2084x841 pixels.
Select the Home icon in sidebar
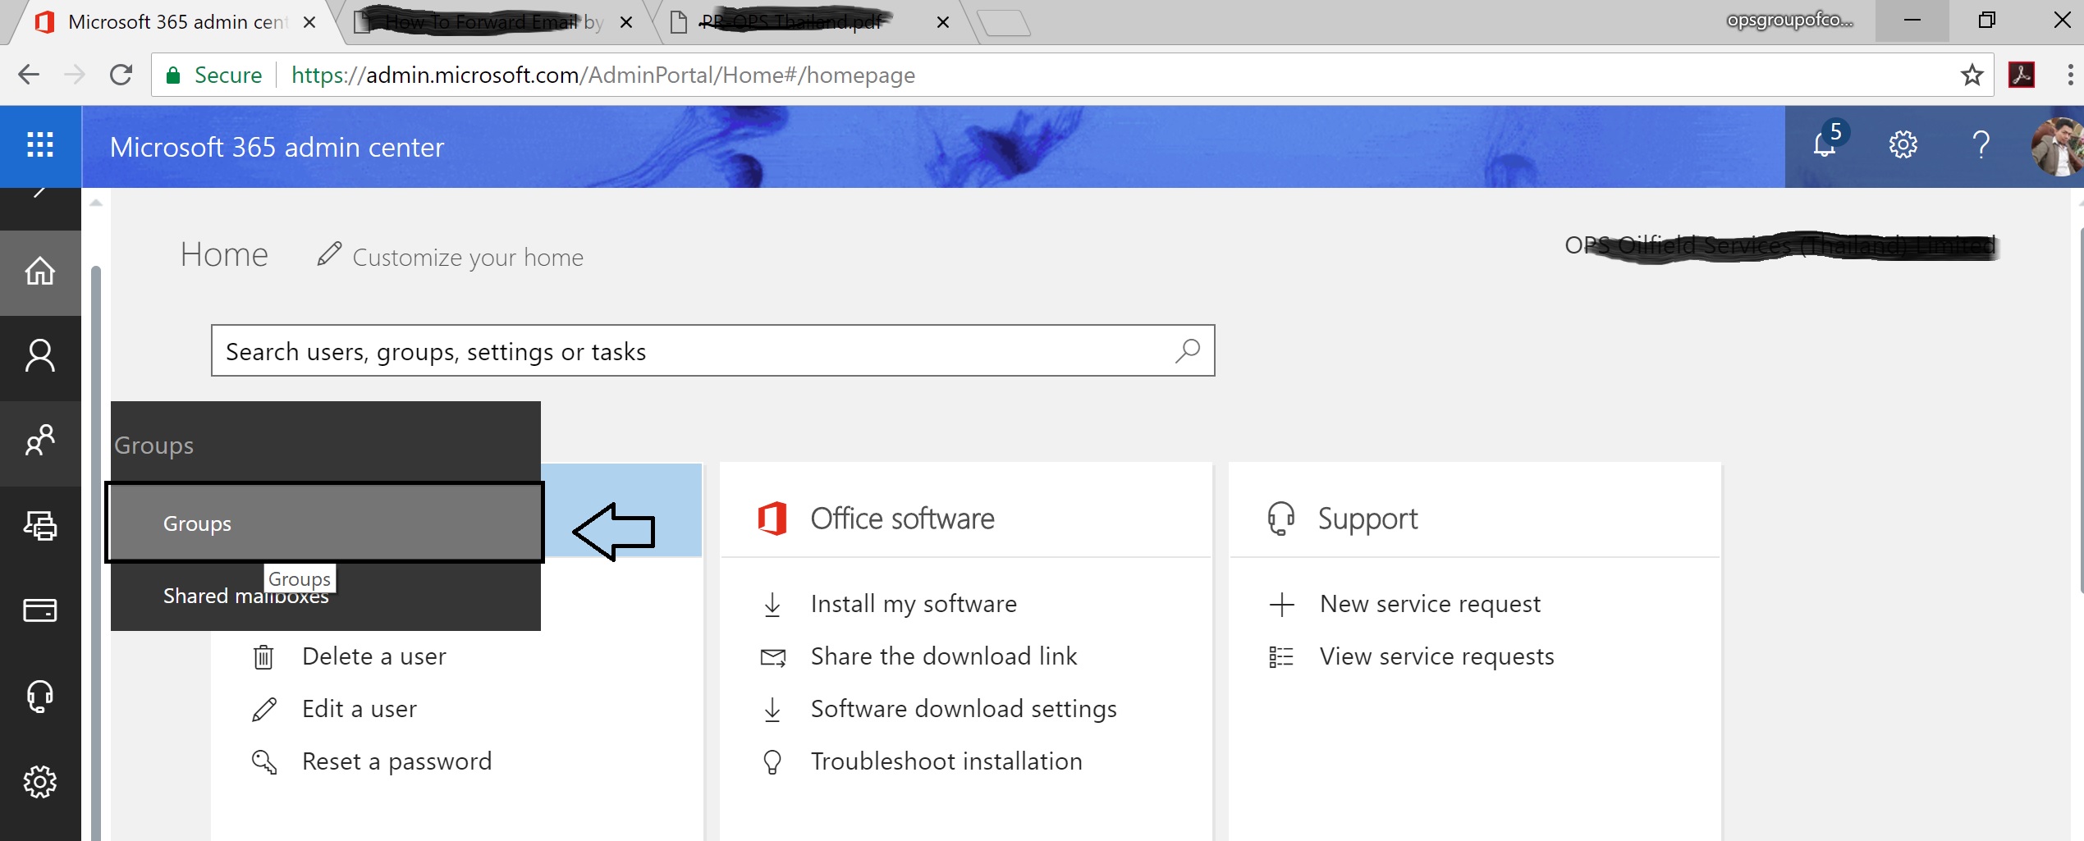(x=40, y=271)
